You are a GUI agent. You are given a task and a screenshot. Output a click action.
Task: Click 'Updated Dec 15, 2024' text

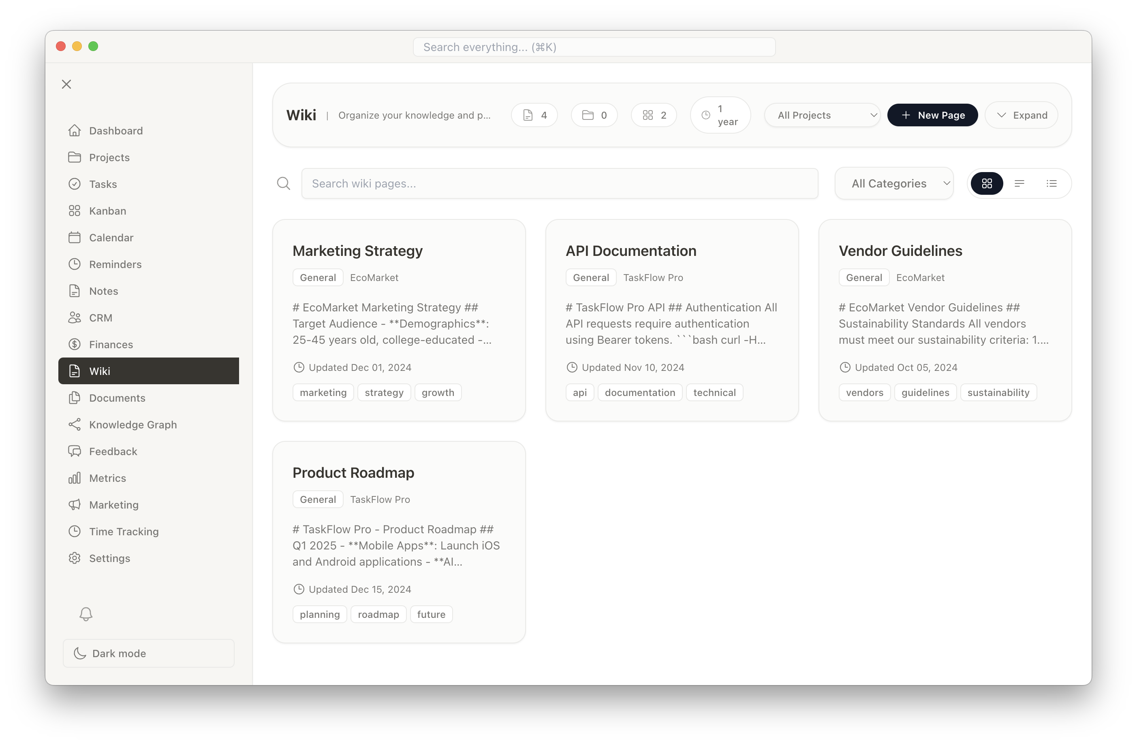(360, 589)
